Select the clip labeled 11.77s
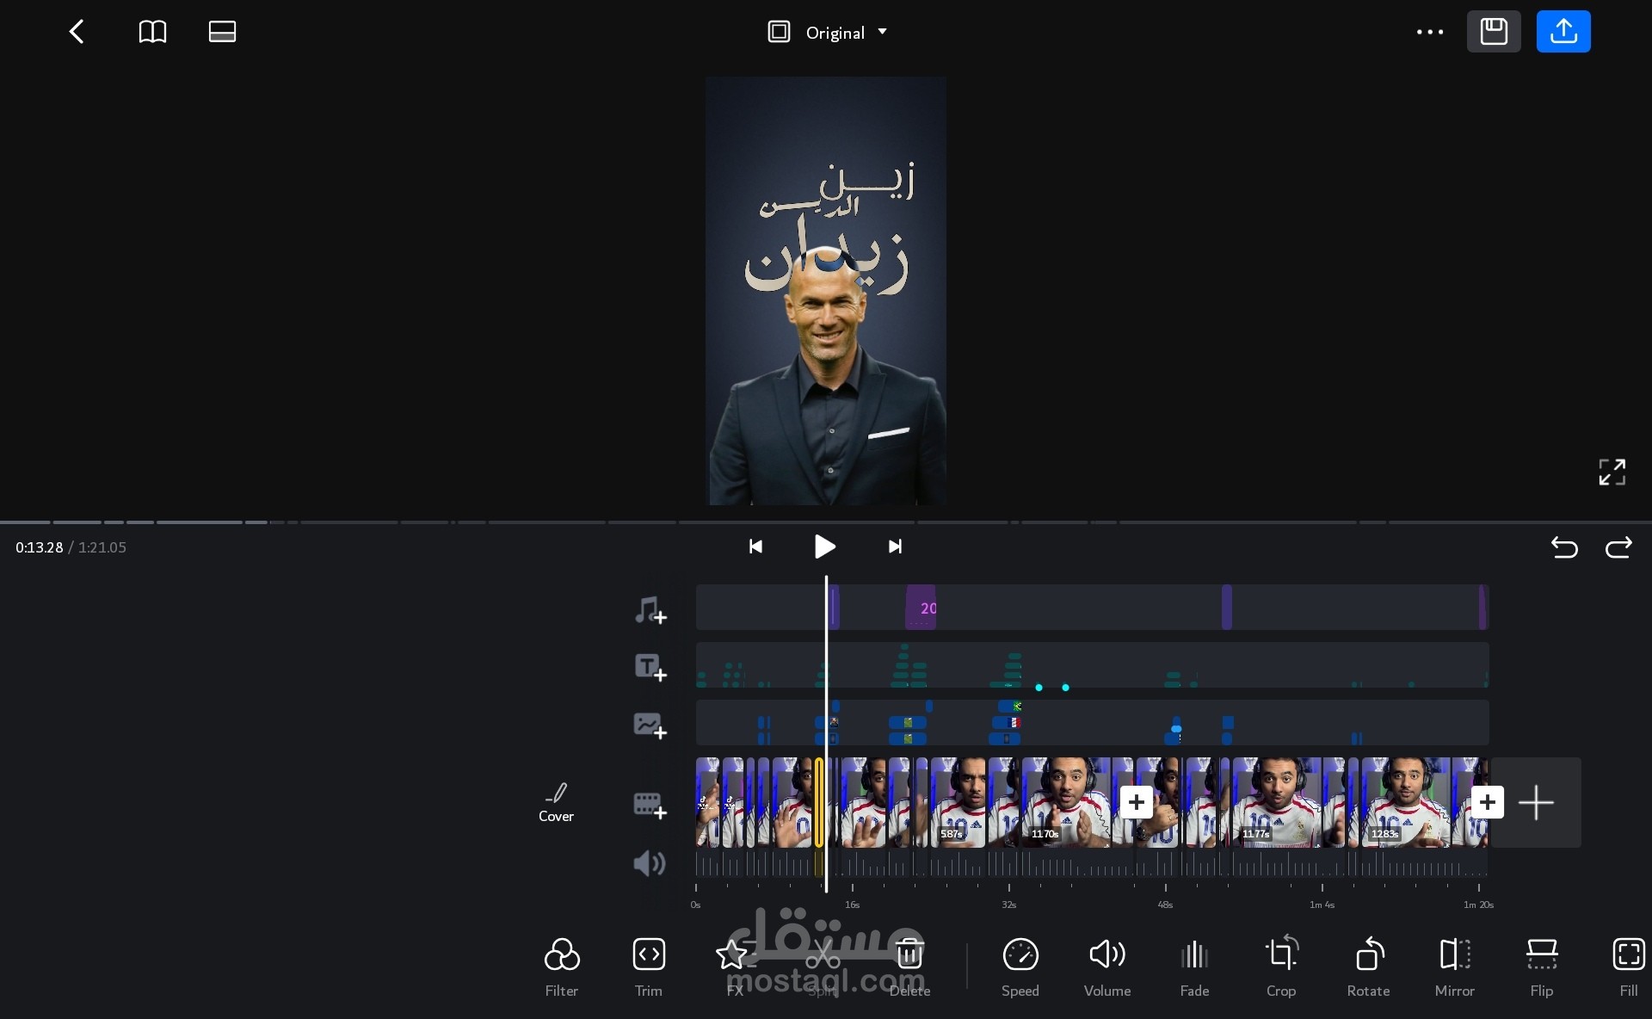The image size is (1652, 1019). point(1277,802)
